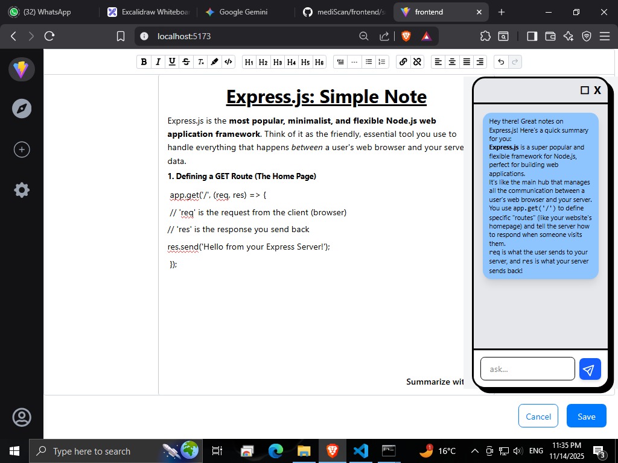Select the code block icon in toolbar

click(x=228, y=61)
